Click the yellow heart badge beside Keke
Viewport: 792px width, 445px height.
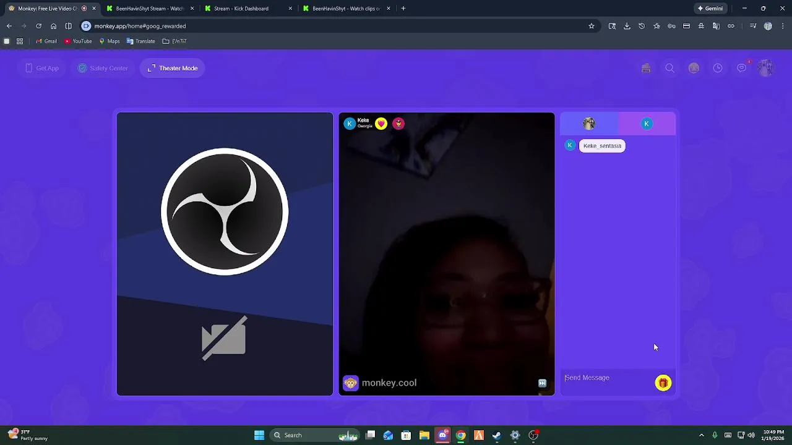(x=381, y=124)
